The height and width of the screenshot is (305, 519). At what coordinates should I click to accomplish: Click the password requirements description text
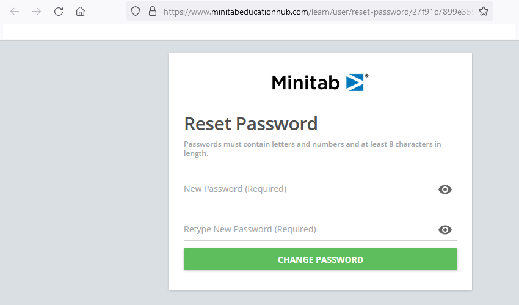[x=312, y=149]
